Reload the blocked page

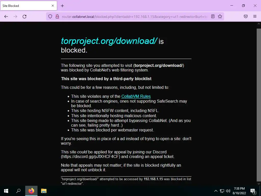point(24,16)
